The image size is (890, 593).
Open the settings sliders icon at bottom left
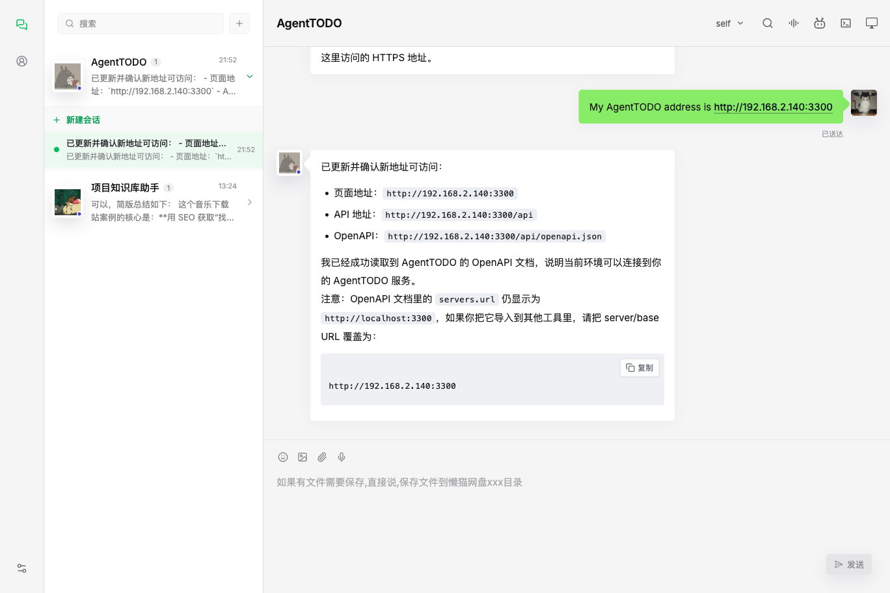21,568
